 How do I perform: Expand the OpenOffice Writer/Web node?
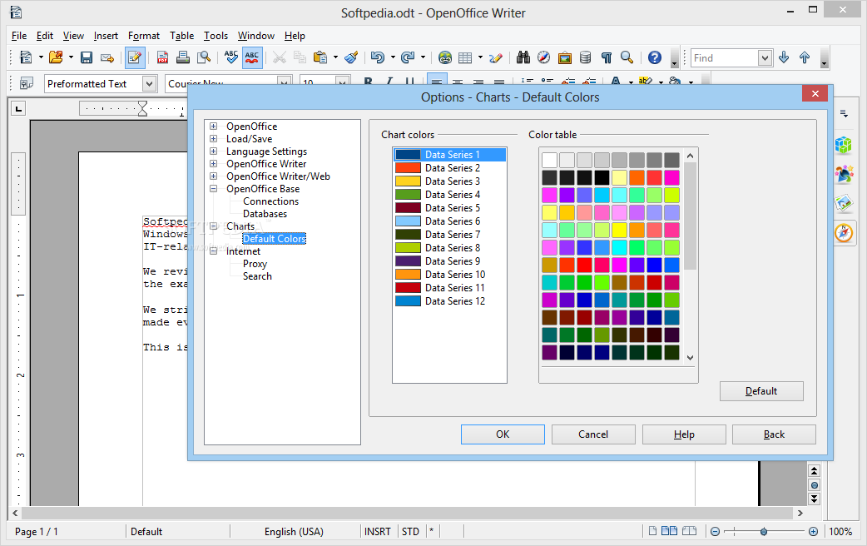(214, 176)
